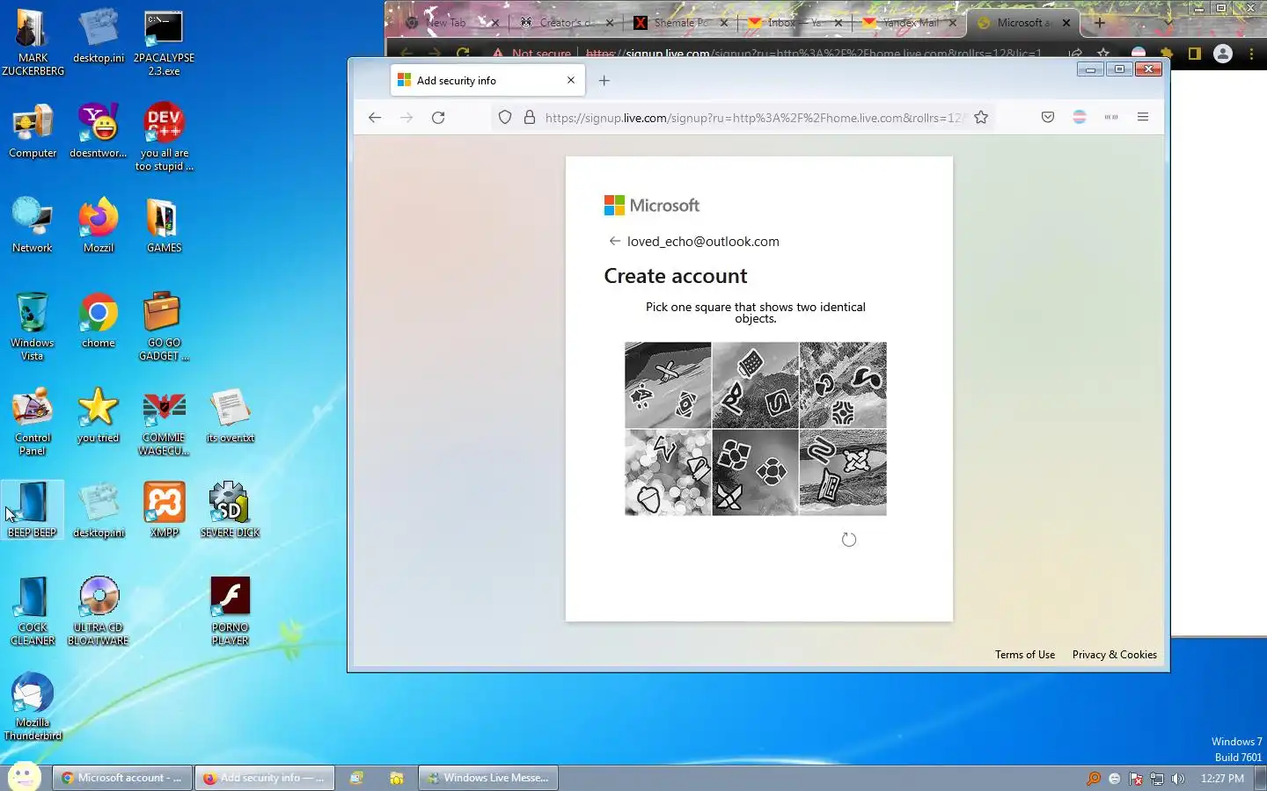Launch the XMPP XAMPP desktop icon
Screen dimensions: 1267x791
(x=165, y=510)
